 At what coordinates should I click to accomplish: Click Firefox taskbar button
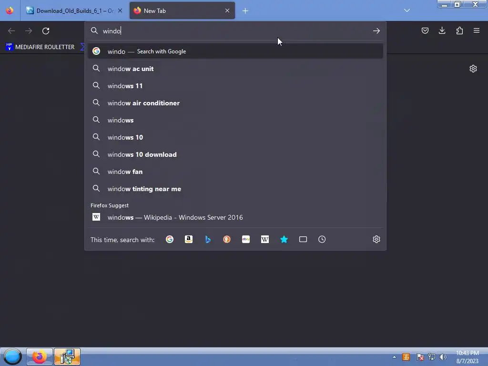pos(39,356)
